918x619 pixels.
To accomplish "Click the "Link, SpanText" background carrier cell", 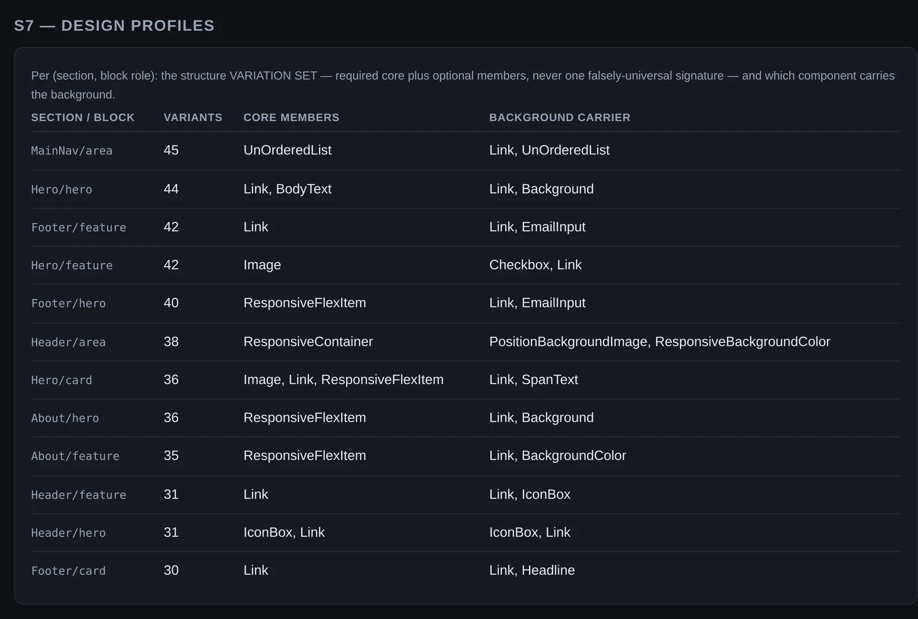I will click(534, 380).
